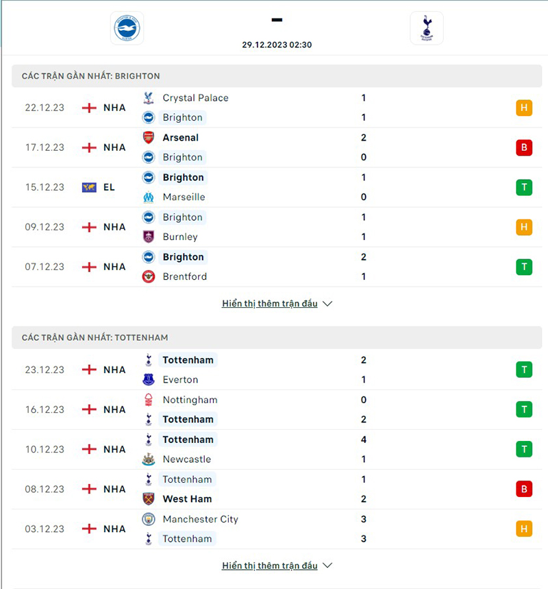
Task: Toggle the orange H badge for Crystal Palace match
Action: (524, 107)
